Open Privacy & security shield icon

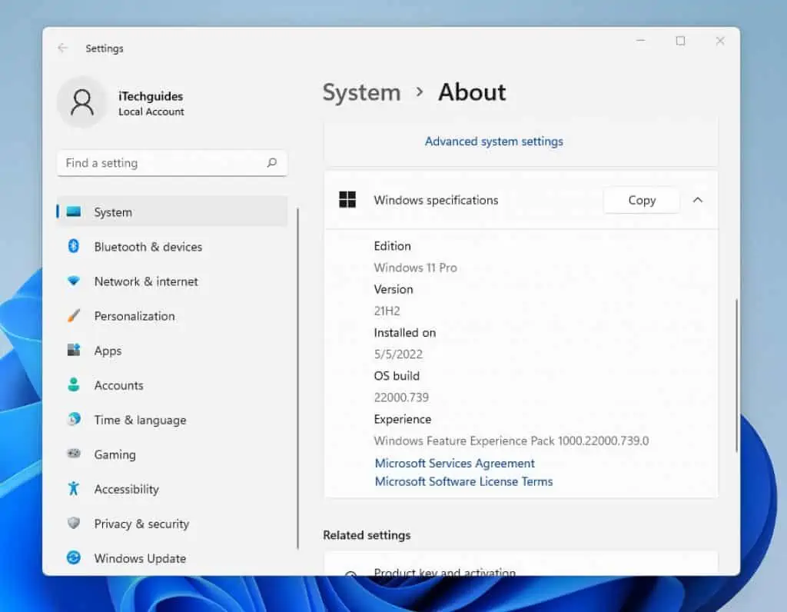[x=75, y=524]
